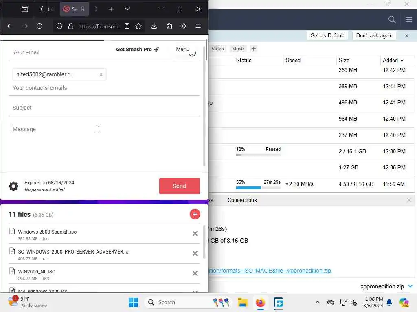Click the Firefox address bar URL

pyautogui.click(x=99, y=26)
